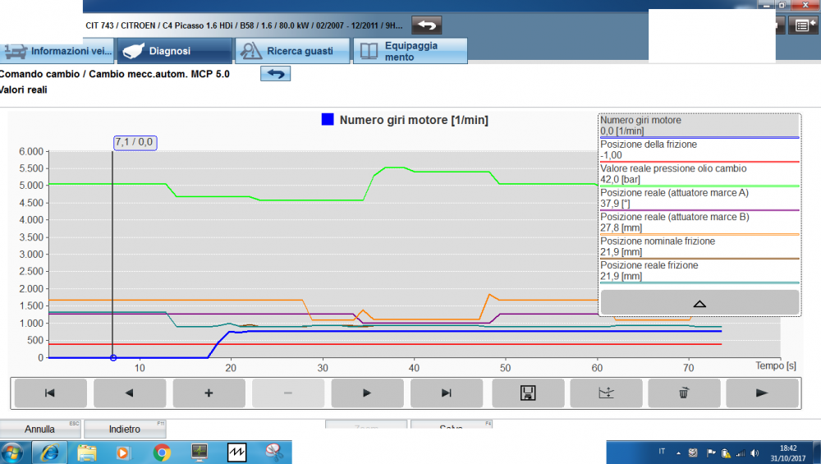
Task: Step cursor forward one sample
Action: click(367, 393)
